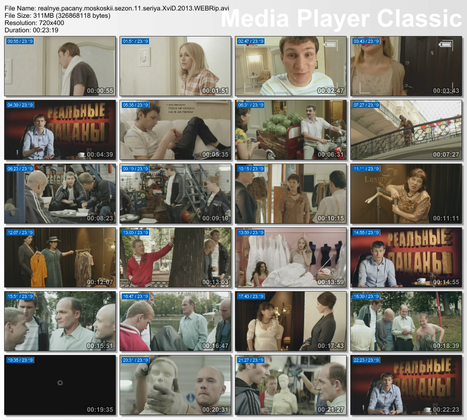Image resolution: width=467 pixels, height=420 pixels.
Task: Click the blue 04:39 time badge
Action: point(20,105)
